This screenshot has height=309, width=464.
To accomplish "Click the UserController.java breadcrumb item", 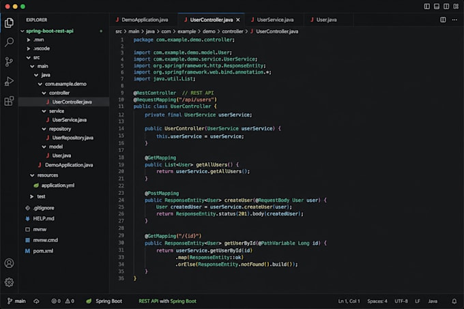I will pos(274,31).
